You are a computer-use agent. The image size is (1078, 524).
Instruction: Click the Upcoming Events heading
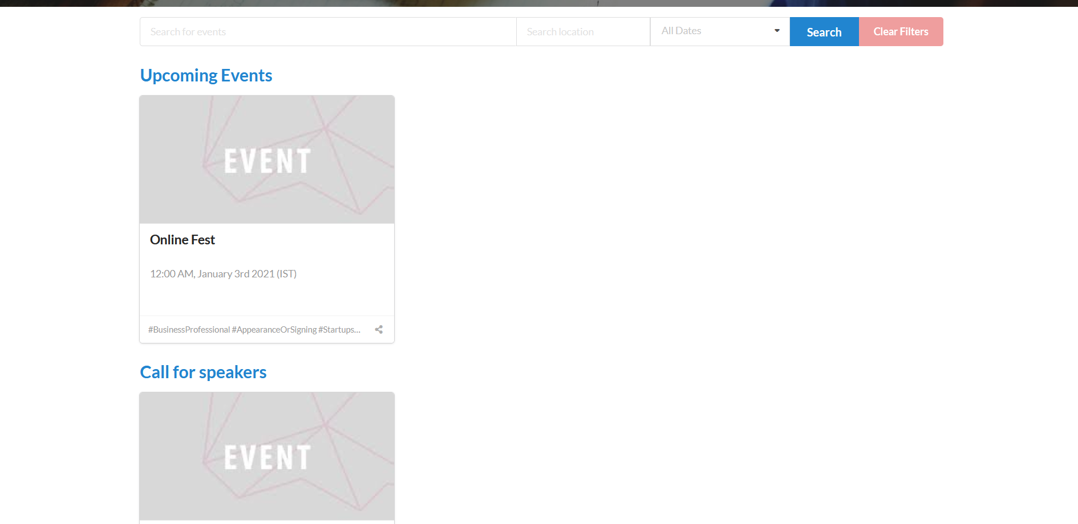tap(206, 76)
